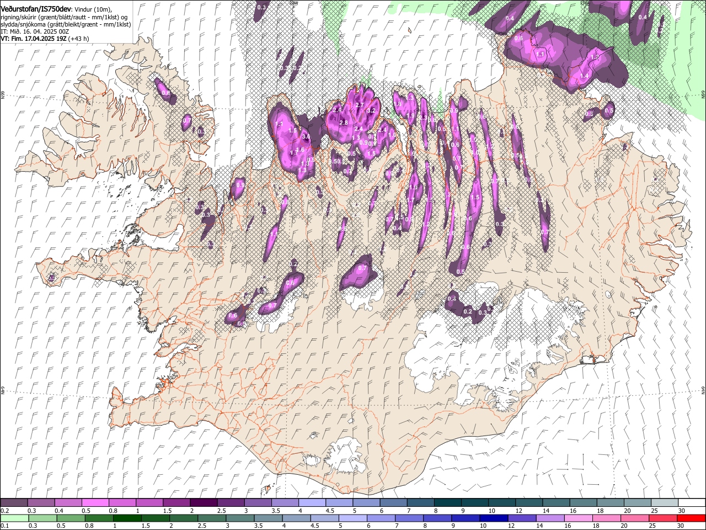Click the rain scale swatch between 25 and 30
This screenshot has width=706, height=530.
point(663,518)
